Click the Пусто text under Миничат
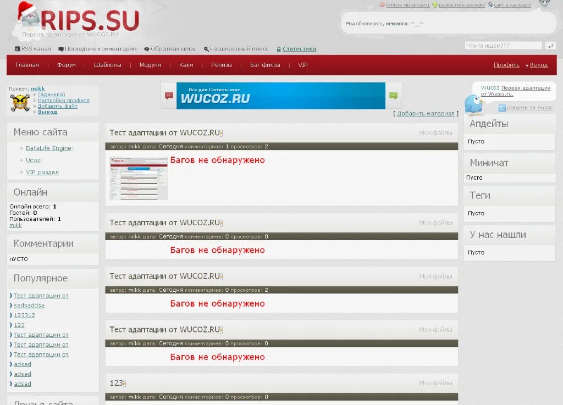 click(474, 177)
